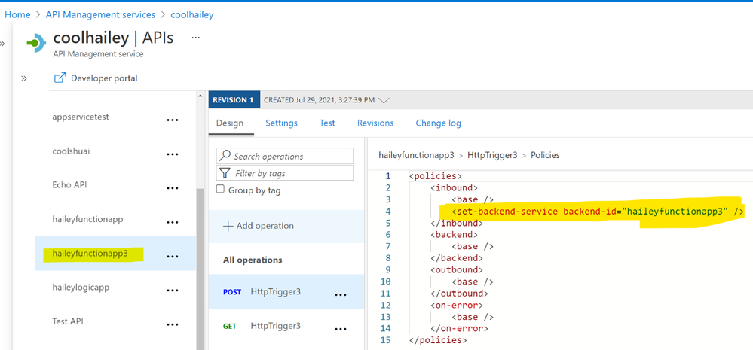
Task: Click the set-backend-service policy line
Action: (598, 211)
